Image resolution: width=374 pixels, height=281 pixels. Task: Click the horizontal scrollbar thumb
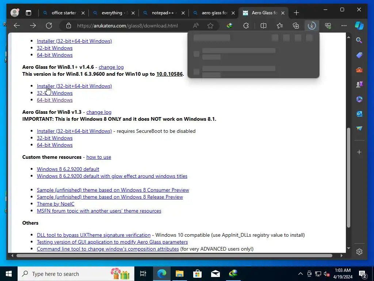click(174, 256)
